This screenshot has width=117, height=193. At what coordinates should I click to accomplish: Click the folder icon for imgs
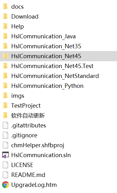coord(5,96)
